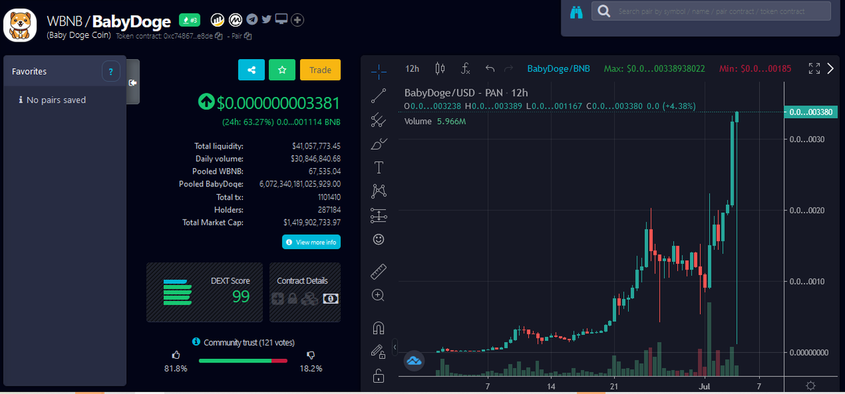845x394 pixels.
Task: Click the Max price value text
Action: coord(655,68)
